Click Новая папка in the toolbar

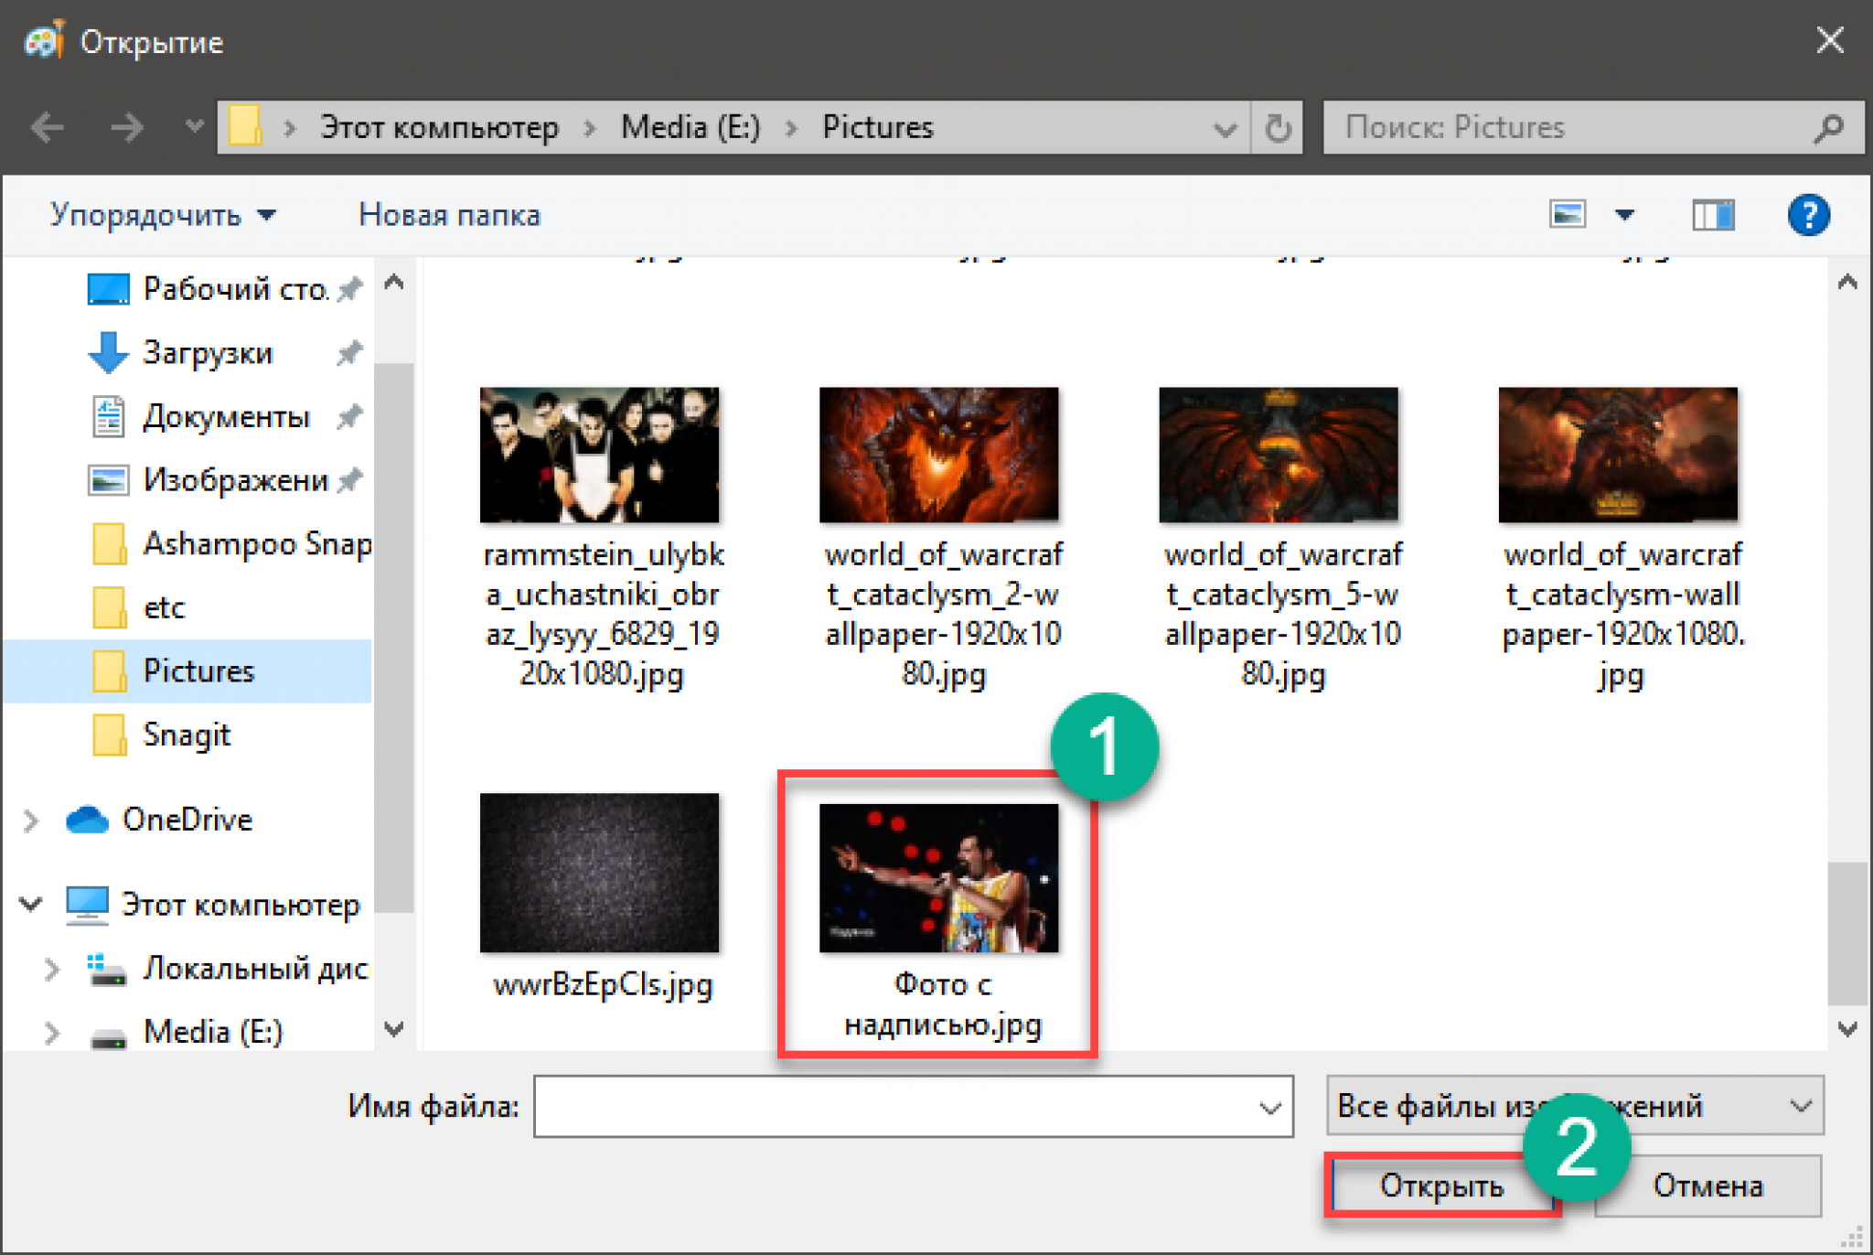point(449,216)
